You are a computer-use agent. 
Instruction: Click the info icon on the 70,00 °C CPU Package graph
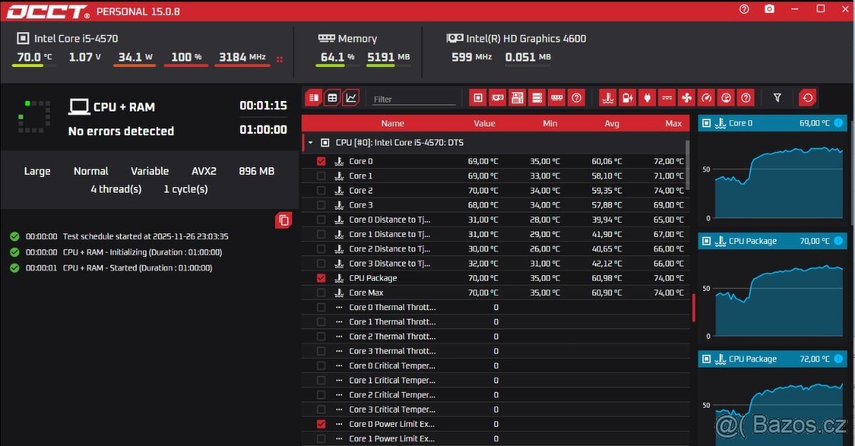click(x=838, y=241)
